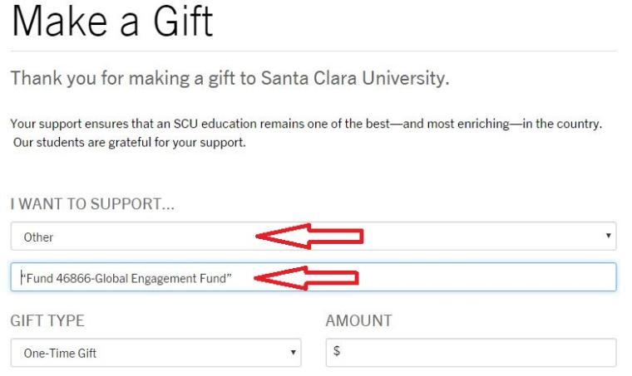632x376 pixels.
Task: Select the "GIFT TYPE" field label
Action: [x=49, y=321]
